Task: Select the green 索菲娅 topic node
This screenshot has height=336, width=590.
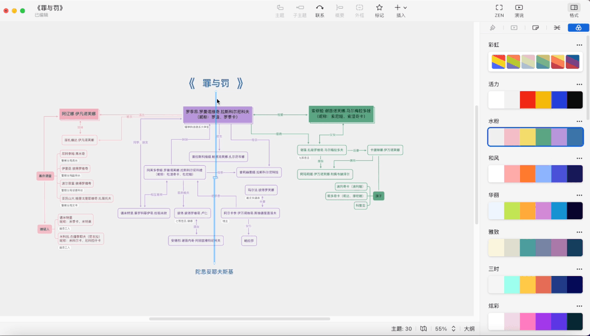Action: click(341, 114)
